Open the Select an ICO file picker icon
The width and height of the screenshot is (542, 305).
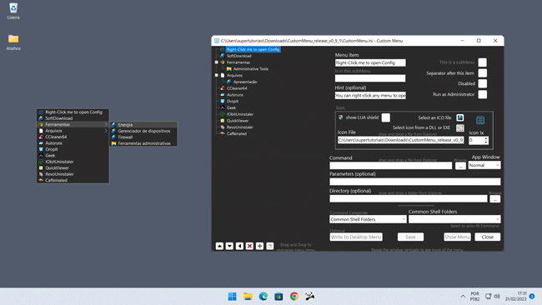460,117
